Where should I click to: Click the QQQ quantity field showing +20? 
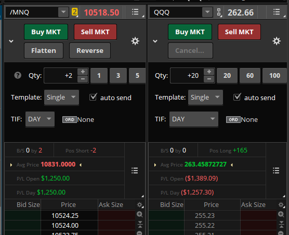click(x=187, y=76)
